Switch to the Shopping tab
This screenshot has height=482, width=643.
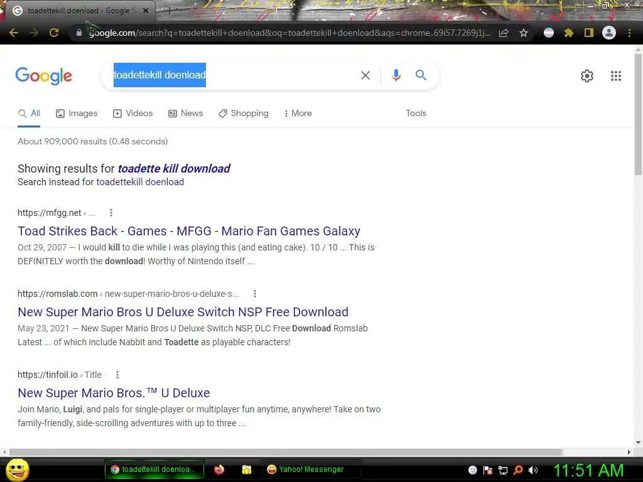pyautogui.click(x=244, y=114)
